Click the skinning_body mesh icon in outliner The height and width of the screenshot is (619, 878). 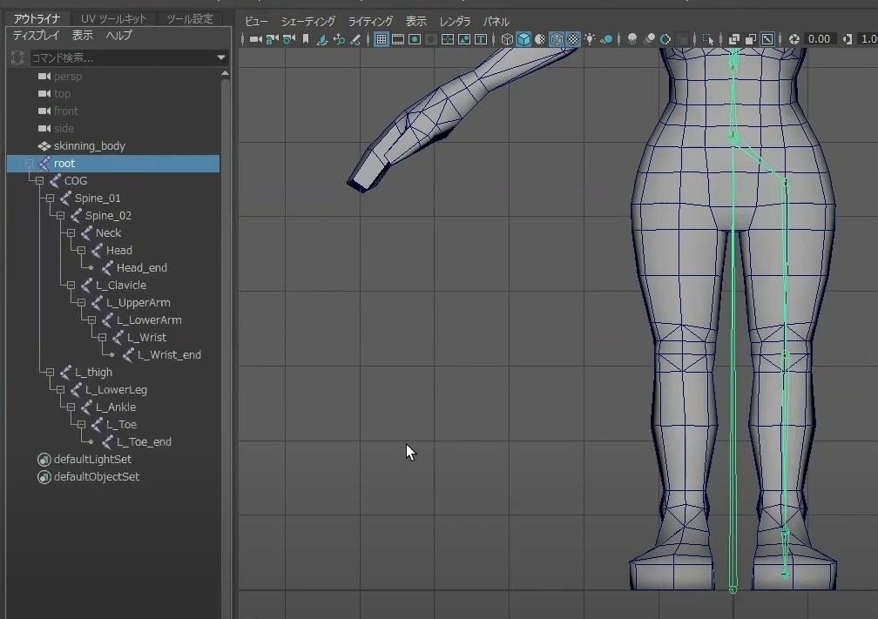pyautogui.click(x=44, y=146)
